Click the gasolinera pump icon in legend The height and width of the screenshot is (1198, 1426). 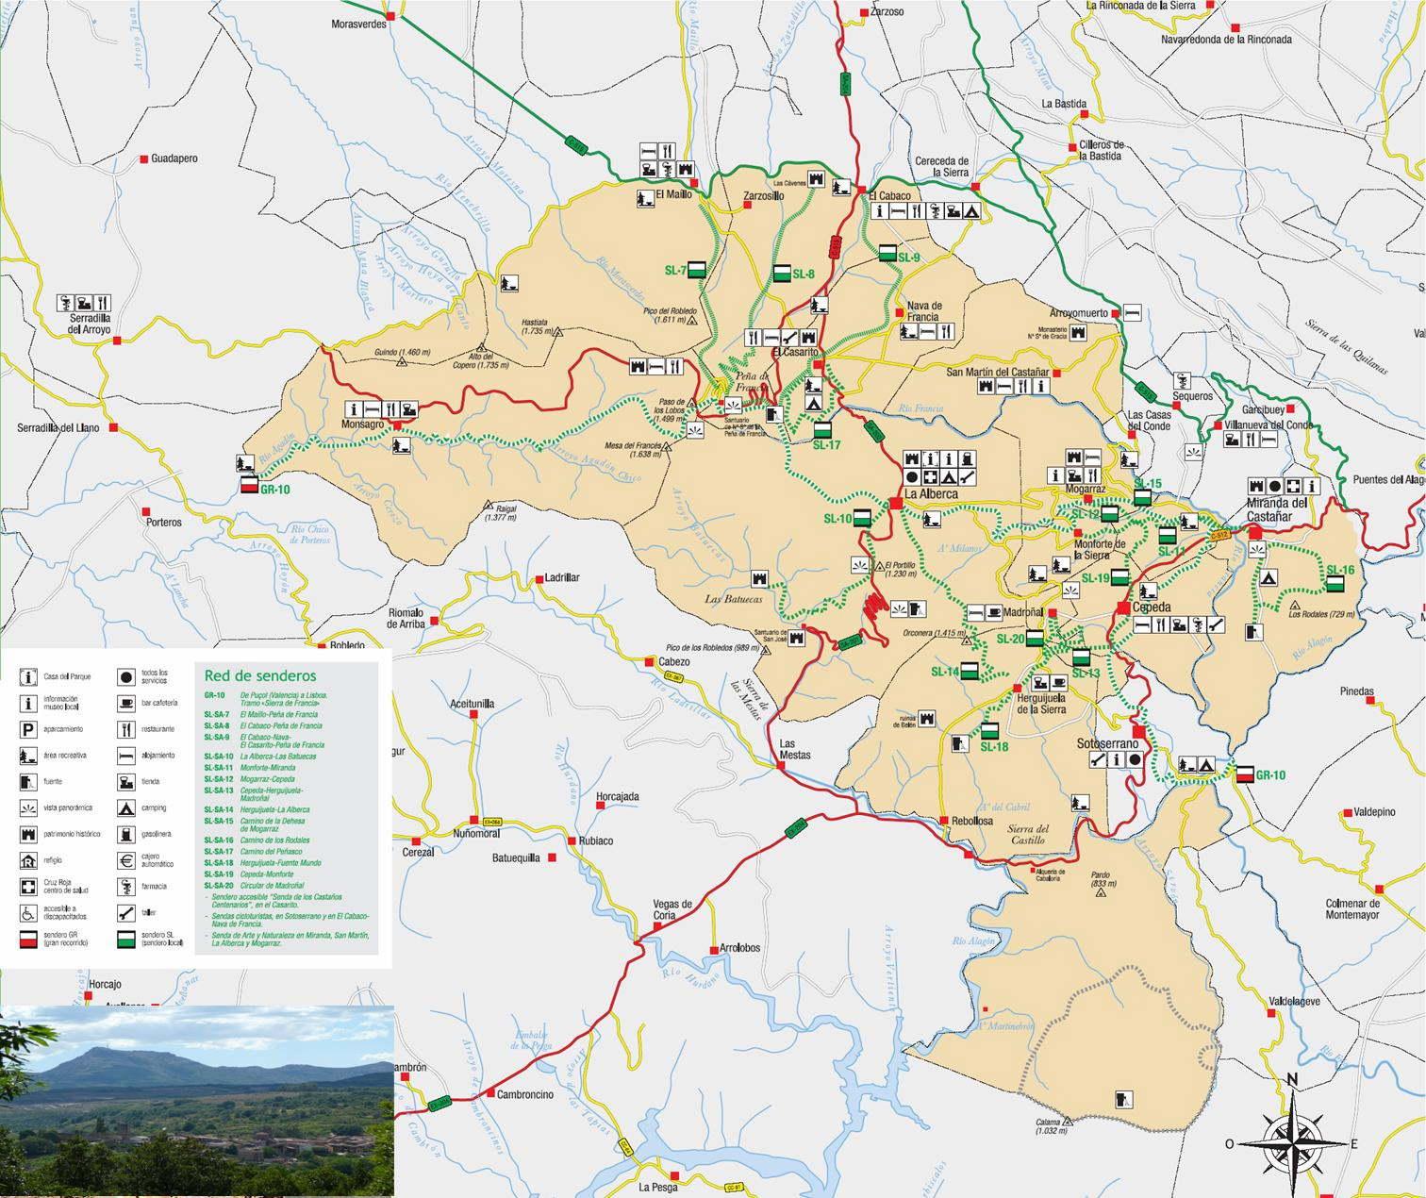click(x=126, y=834)
